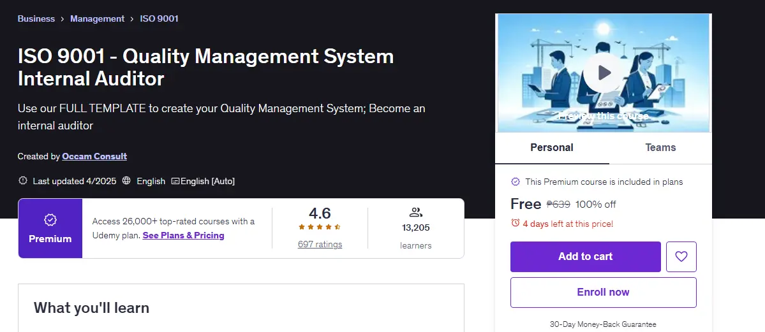
Task: Play the course preview video
Action: click(x=604, y=73)
